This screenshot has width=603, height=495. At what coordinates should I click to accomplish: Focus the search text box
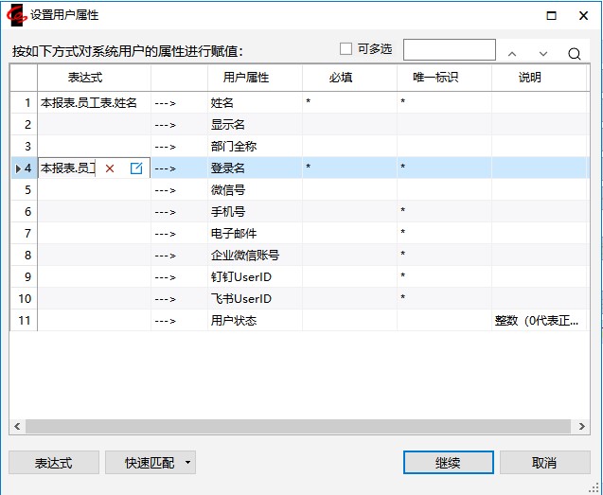click(x=449, y=49)
